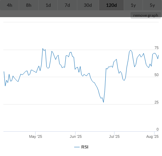Click the 75 y-axis level label
Viewport: 162px width, 156px height.
tap(157, 48)
